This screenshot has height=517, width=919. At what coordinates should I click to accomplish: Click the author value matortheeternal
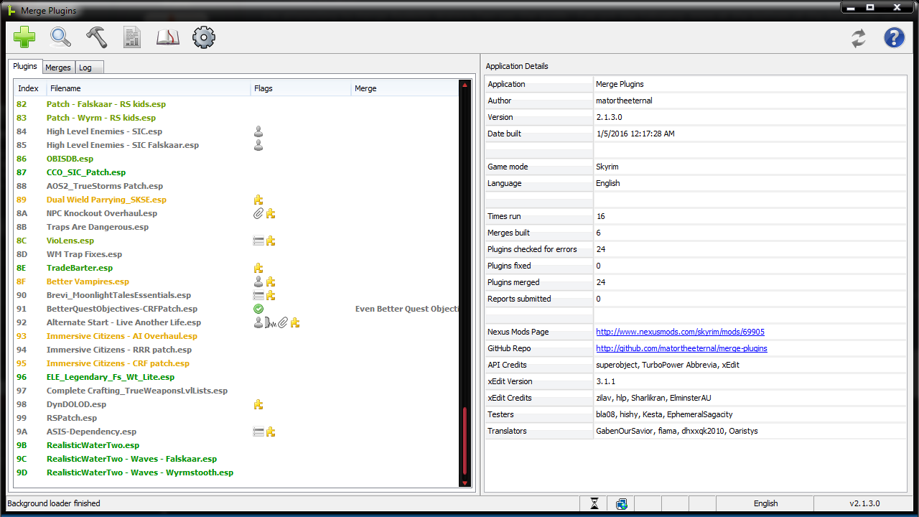pyautogui.click(x=624, y=101)
